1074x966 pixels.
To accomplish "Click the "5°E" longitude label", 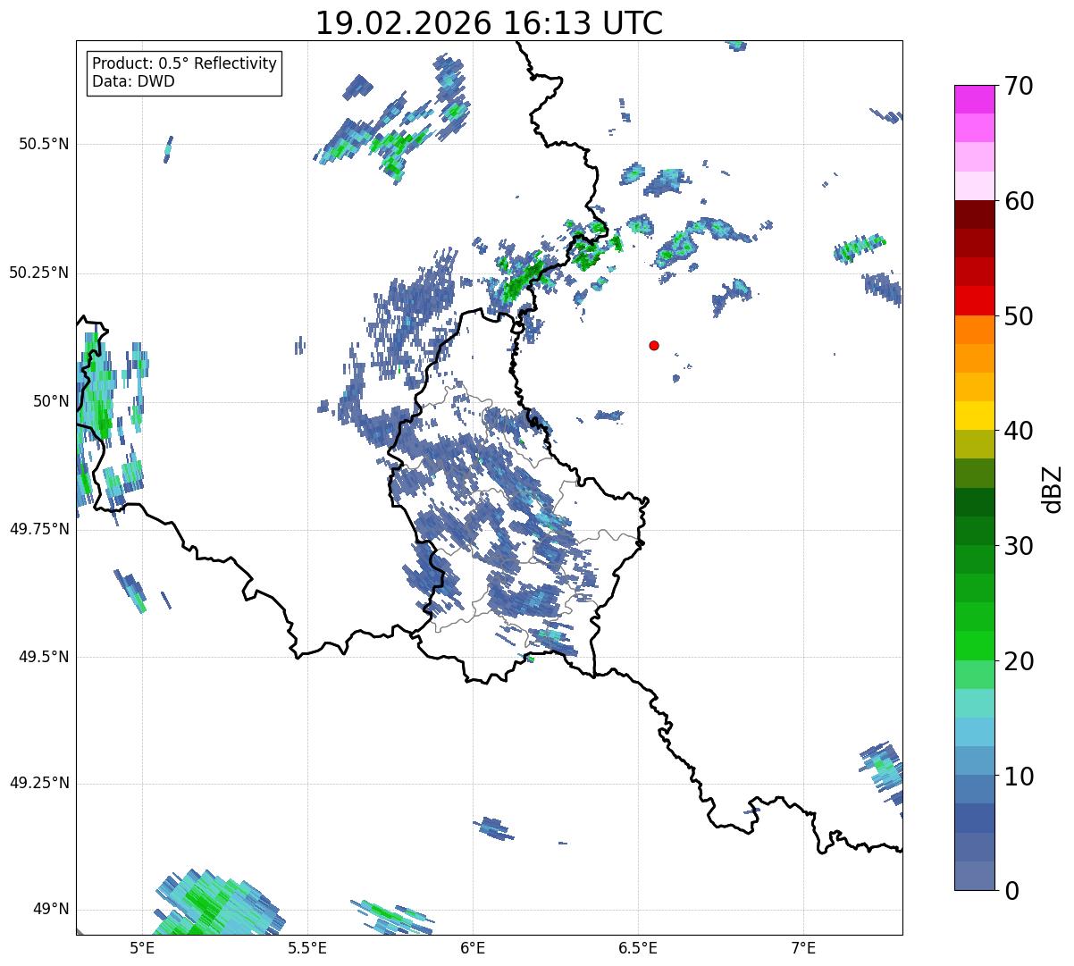I will point(143,947).
